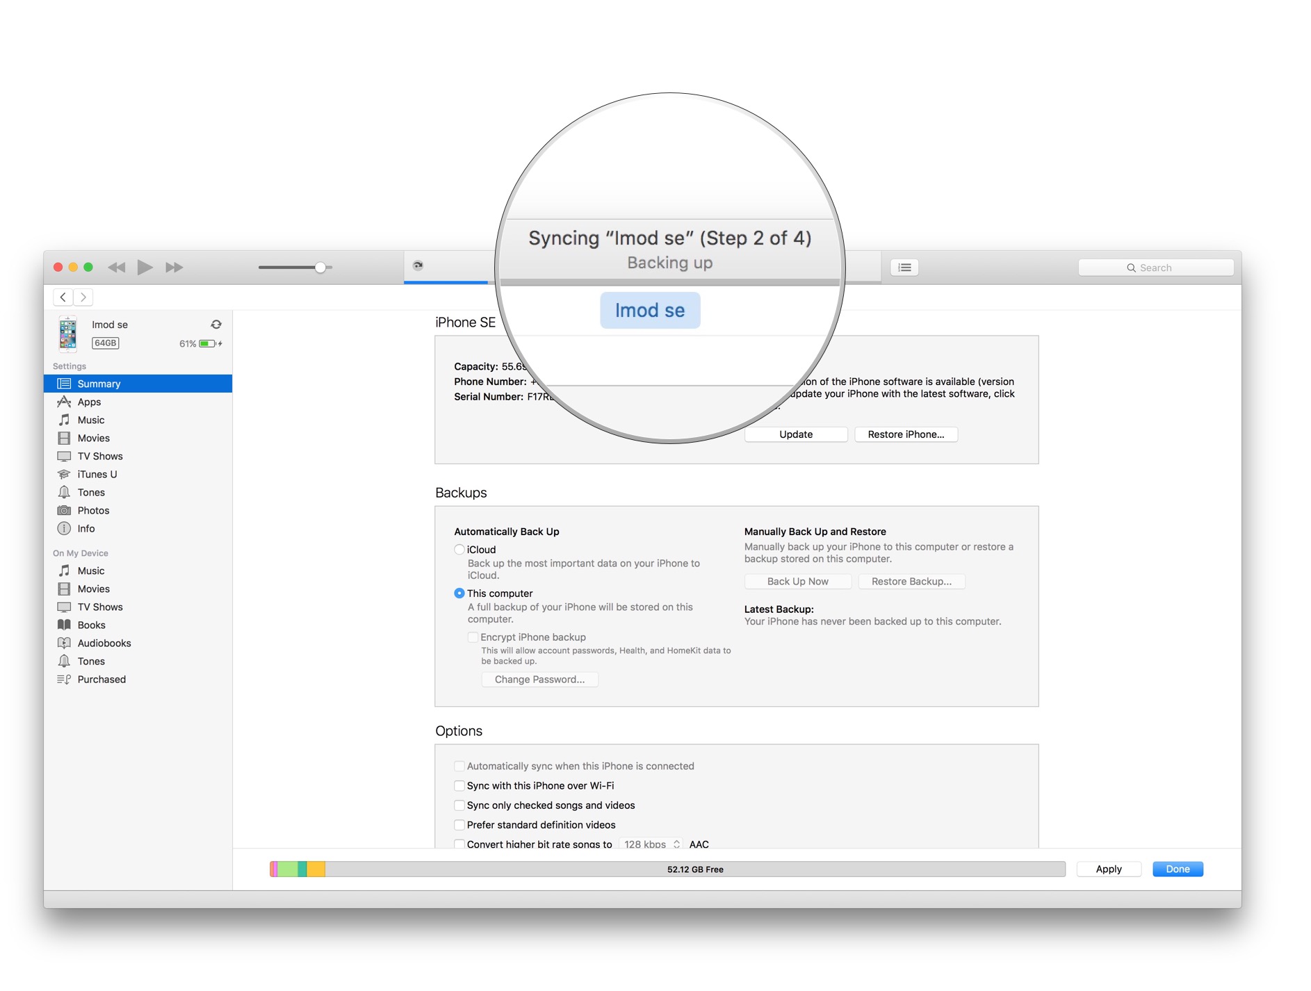Screen dimensions: 1311x991
Task: Click sync icon next to Imod se
Action: [216, 325]
